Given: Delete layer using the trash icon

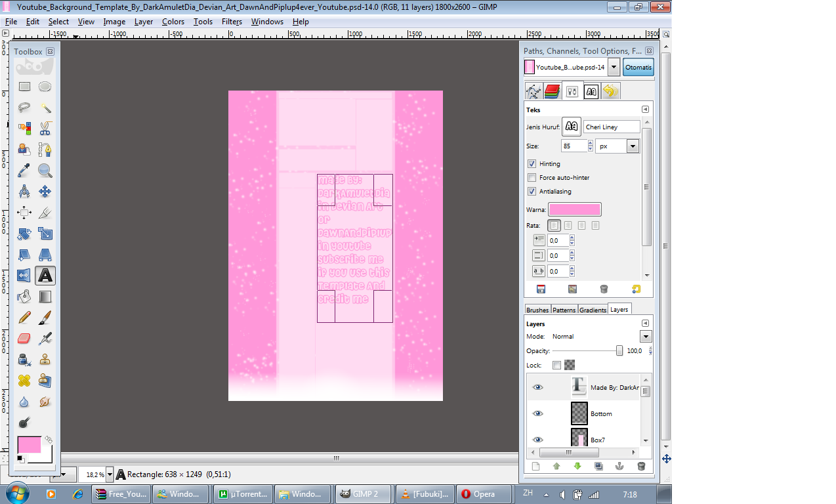Looking at the screenshot, I should click(641, 467).
